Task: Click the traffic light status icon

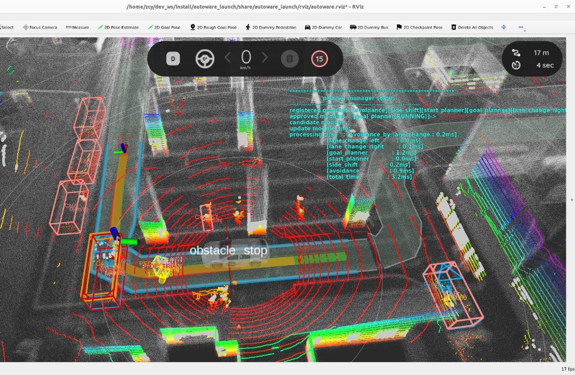Action: click(290, 58)
